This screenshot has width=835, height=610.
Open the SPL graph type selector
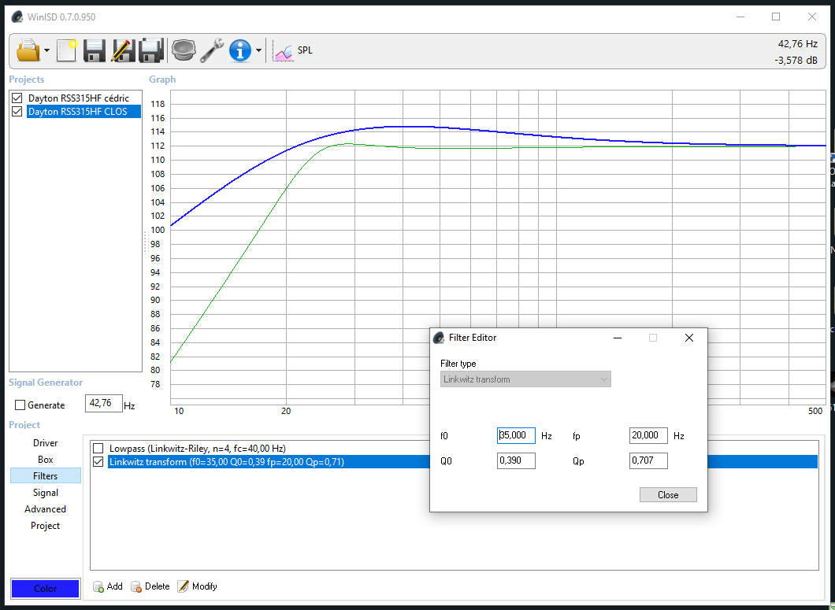click(293, 51)
